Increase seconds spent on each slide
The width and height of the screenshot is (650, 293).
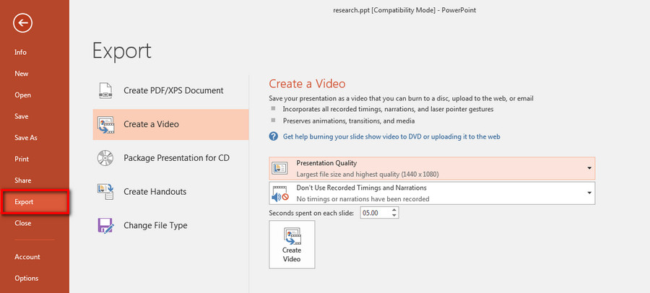tap(394, 210)
